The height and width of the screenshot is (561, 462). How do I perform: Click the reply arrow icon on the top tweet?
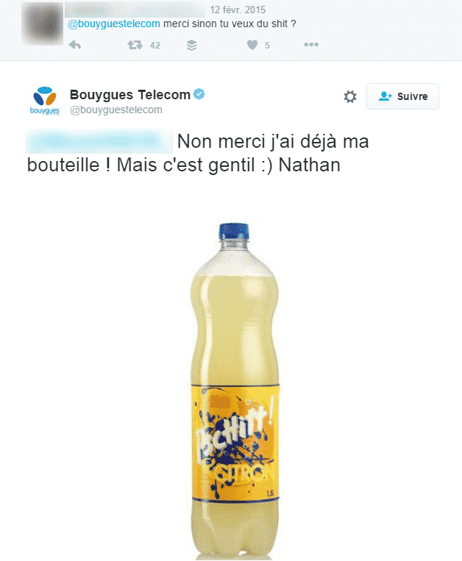(x=75, y=45)
